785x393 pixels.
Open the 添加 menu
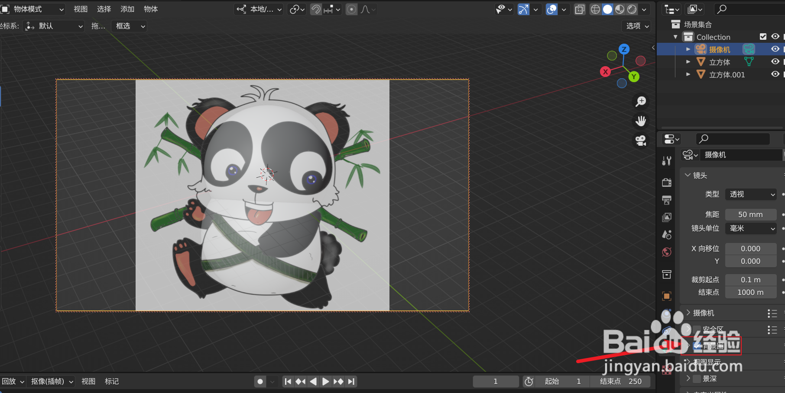click(x=127, y=9)
